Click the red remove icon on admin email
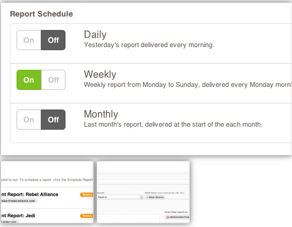The width and height of the screenshot is (292, 227). pyautogui.click(x=168, y=217)
